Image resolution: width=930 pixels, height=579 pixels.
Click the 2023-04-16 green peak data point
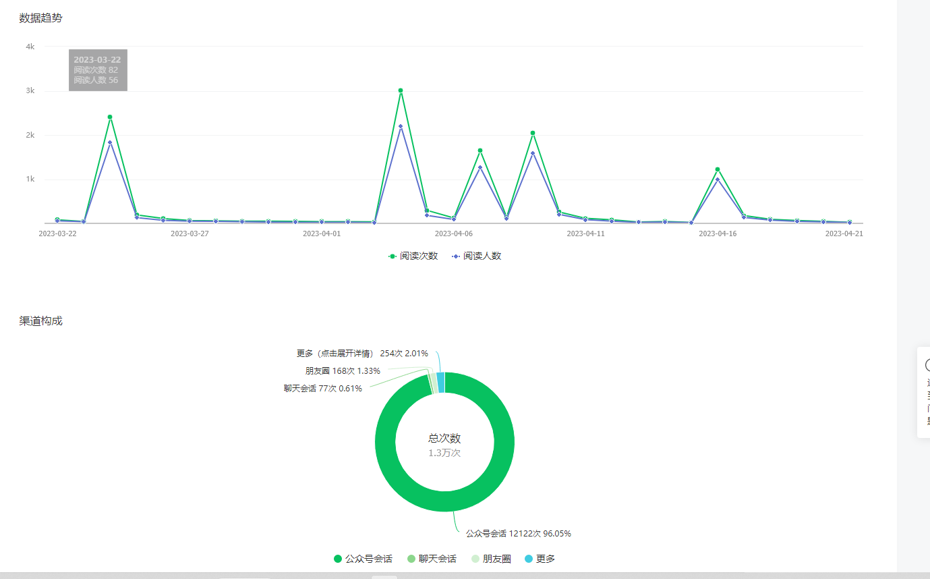pyautogui.click(x=718, y=169)
